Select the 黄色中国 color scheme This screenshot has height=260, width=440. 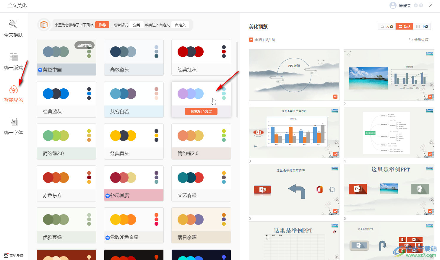(x=66, y=58)
